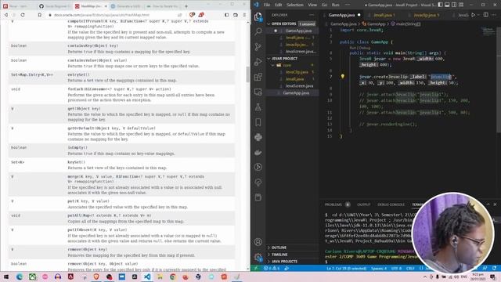
Task: Open the Edit menu in VS Code
Action: pos(279,5)
